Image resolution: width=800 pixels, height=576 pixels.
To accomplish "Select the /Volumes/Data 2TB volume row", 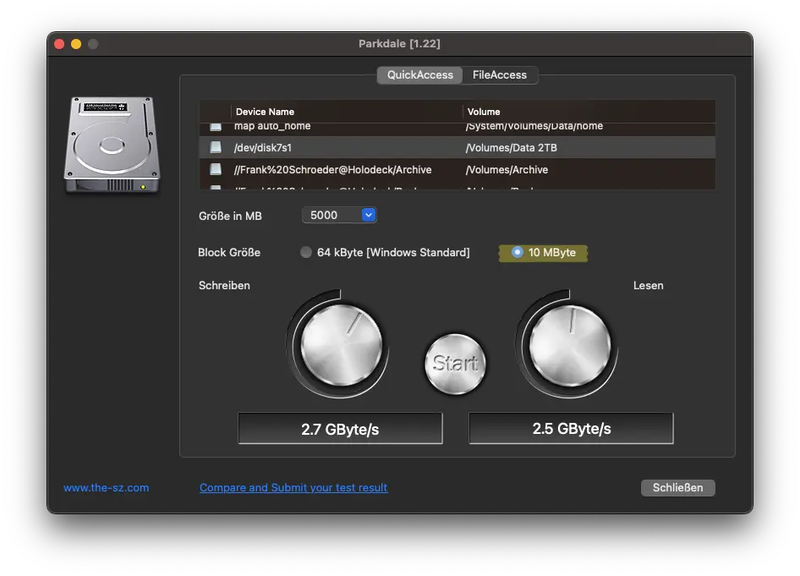I will coord(511,148).
